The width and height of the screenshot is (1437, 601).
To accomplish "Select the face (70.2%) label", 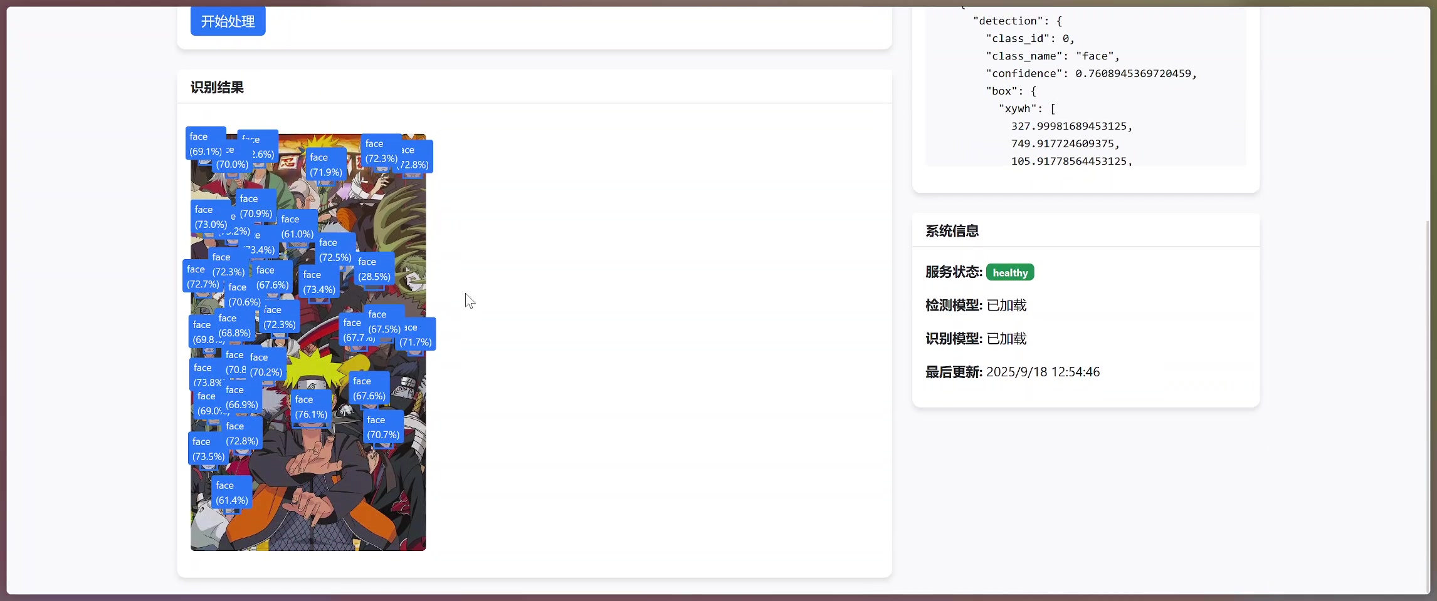I will 266,364.
